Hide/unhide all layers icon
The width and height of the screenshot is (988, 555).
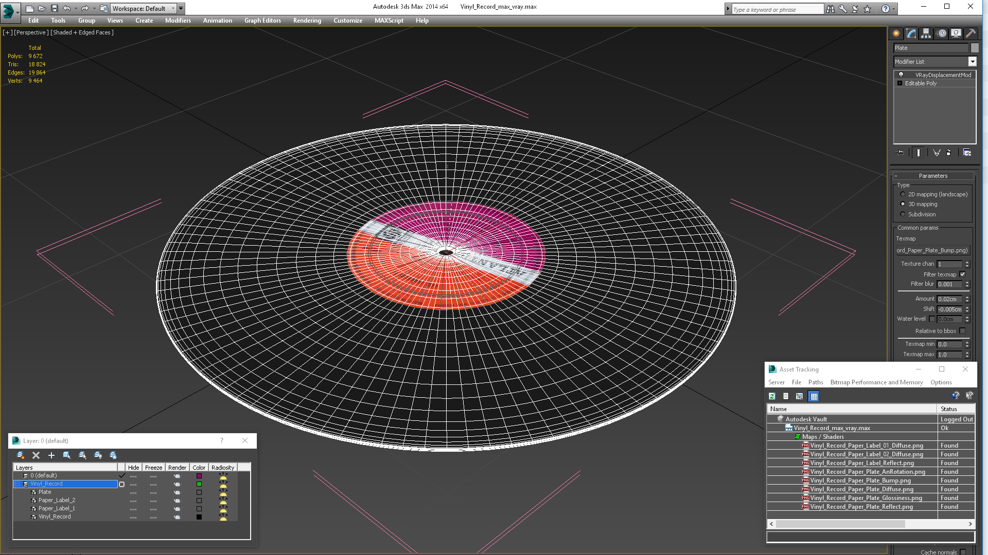tap(98, 455)
